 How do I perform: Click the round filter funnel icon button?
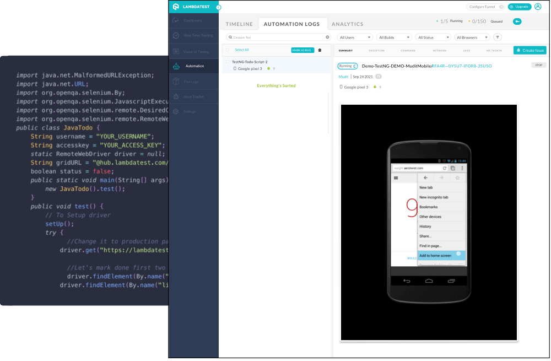coord(498,37)
